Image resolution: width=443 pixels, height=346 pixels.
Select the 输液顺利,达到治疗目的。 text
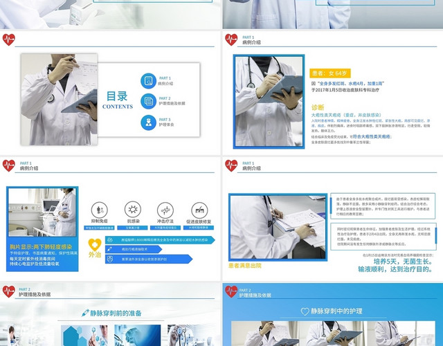pos(395,269)
